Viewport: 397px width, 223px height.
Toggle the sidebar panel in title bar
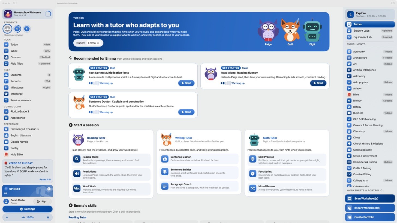click(x=15, y=3)
